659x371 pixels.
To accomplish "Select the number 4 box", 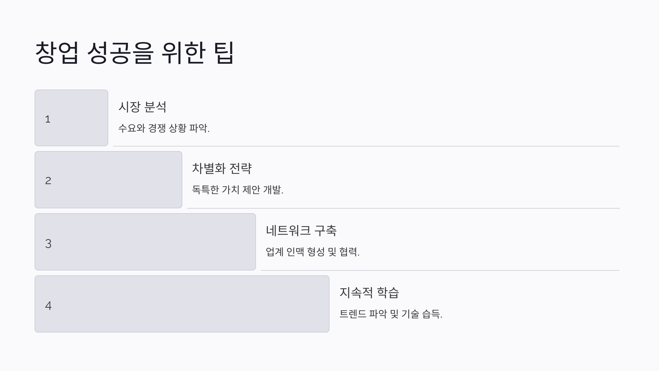I will 182,304.
